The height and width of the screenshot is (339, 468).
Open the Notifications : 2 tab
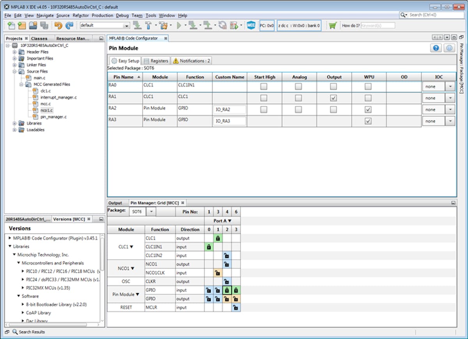pyautogui.click(x=191, y=61)
